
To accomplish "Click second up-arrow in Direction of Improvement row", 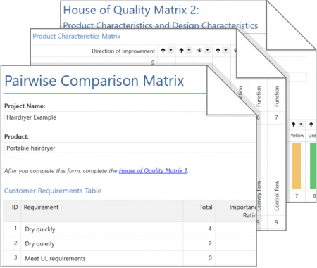I will (x=181, y=51).
